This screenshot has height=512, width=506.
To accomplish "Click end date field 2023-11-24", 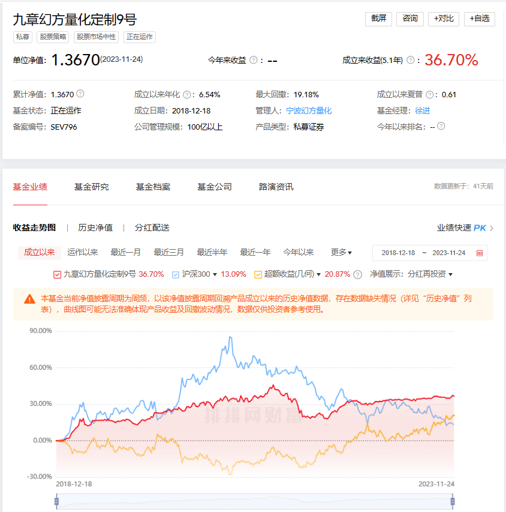I will (x=448, y=253).
